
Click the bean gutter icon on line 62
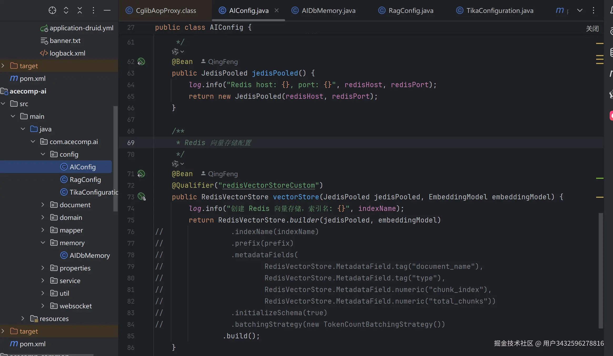(x=141, y=62)
